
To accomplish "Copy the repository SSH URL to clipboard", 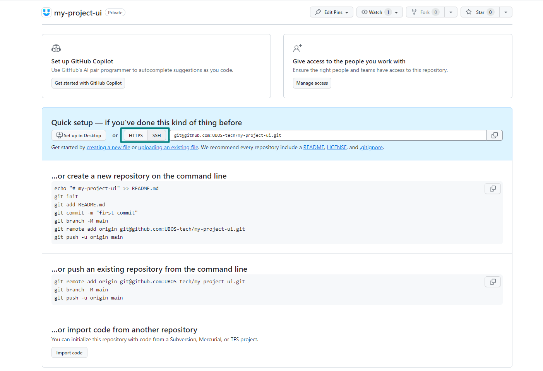I will click(494, 135).
